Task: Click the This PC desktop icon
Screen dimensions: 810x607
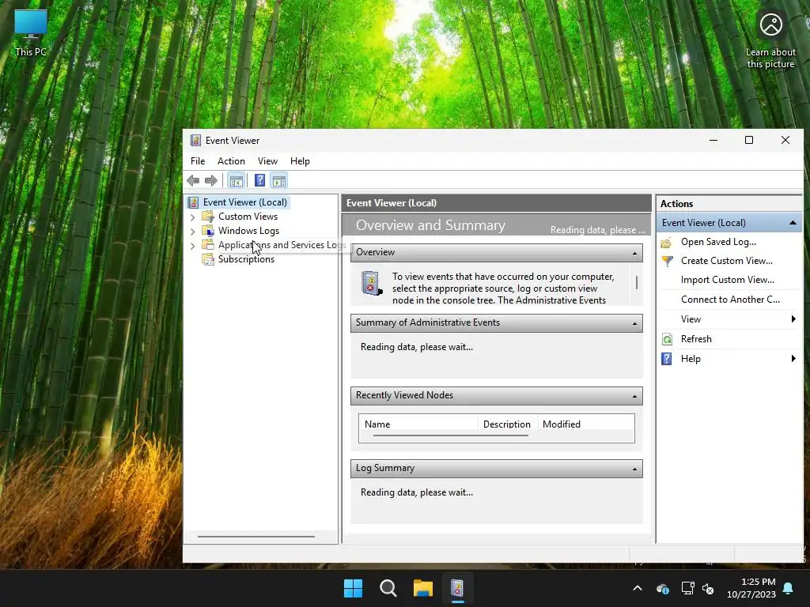Action: coord(31,33)
